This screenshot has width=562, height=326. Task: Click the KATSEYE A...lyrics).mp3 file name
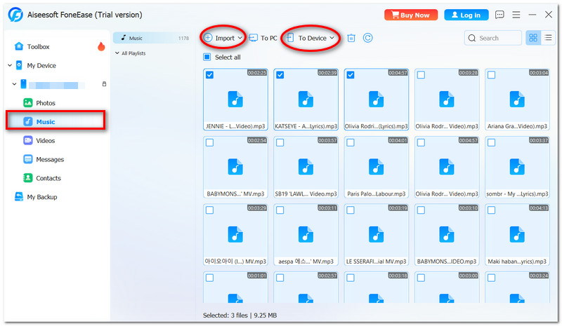click(306, 126)
